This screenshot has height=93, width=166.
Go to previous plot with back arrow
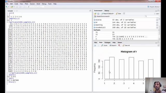[95, 45]
